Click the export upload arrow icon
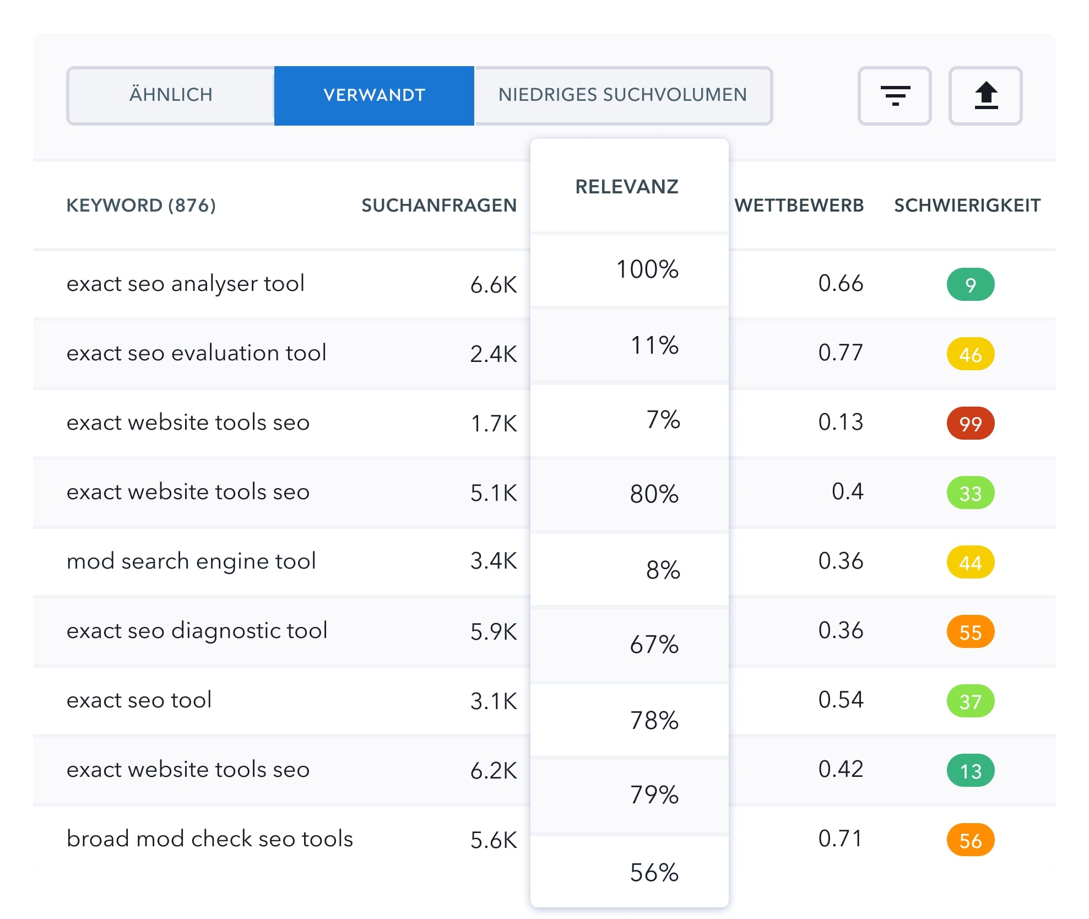1089x919 pixels. click(985, 96)
